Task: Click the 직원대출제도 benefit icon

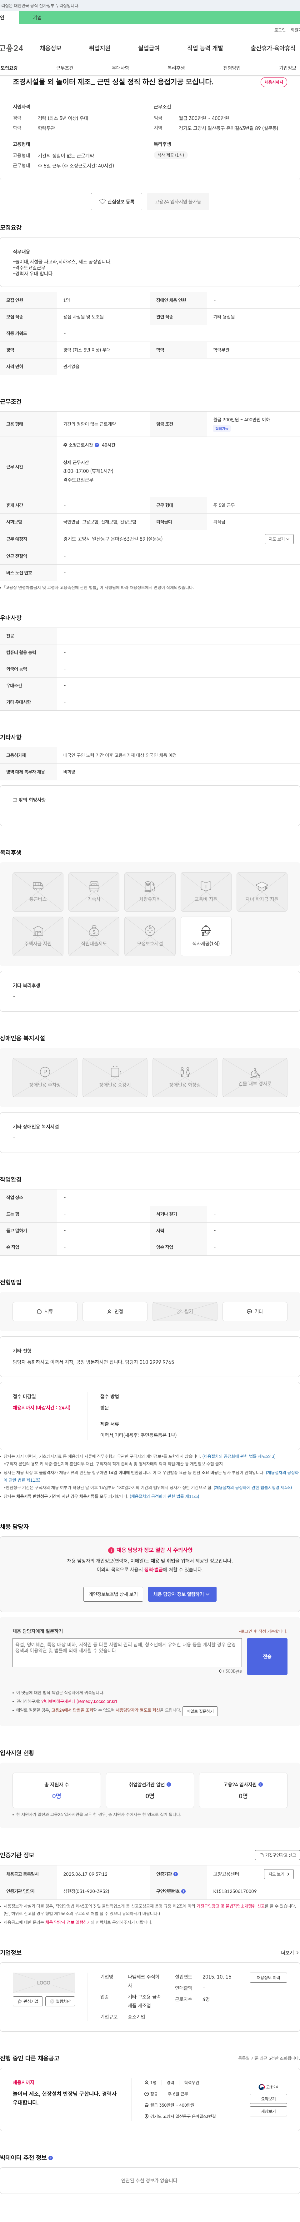Action: tap(94, 936)
